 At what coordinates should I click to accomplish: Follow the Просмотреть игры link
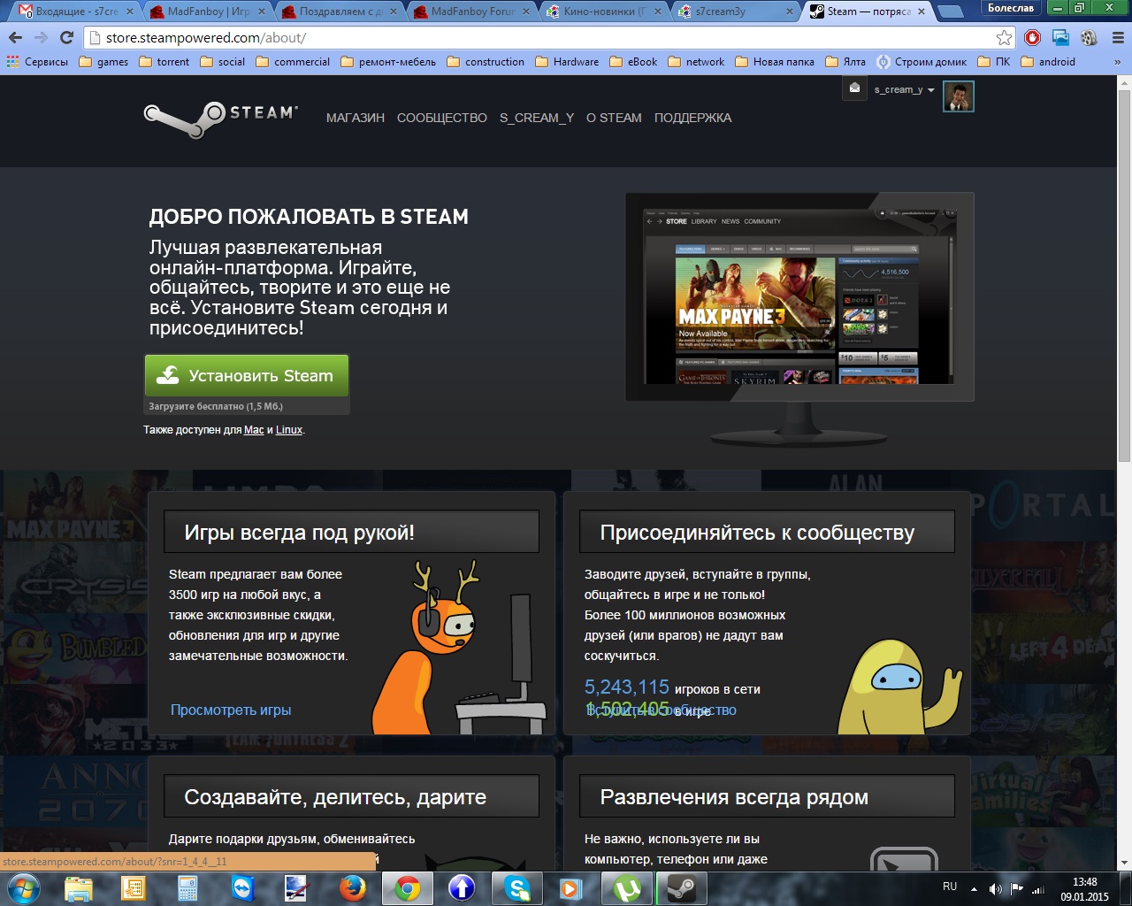[231, 710]
